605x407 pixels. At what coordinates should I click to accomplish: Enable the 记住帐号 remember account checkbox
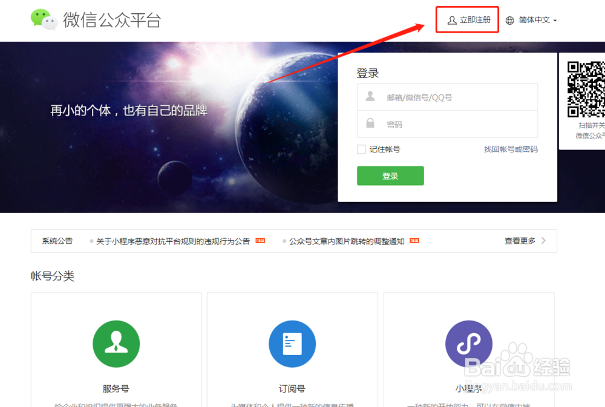(x=361, y=149)
